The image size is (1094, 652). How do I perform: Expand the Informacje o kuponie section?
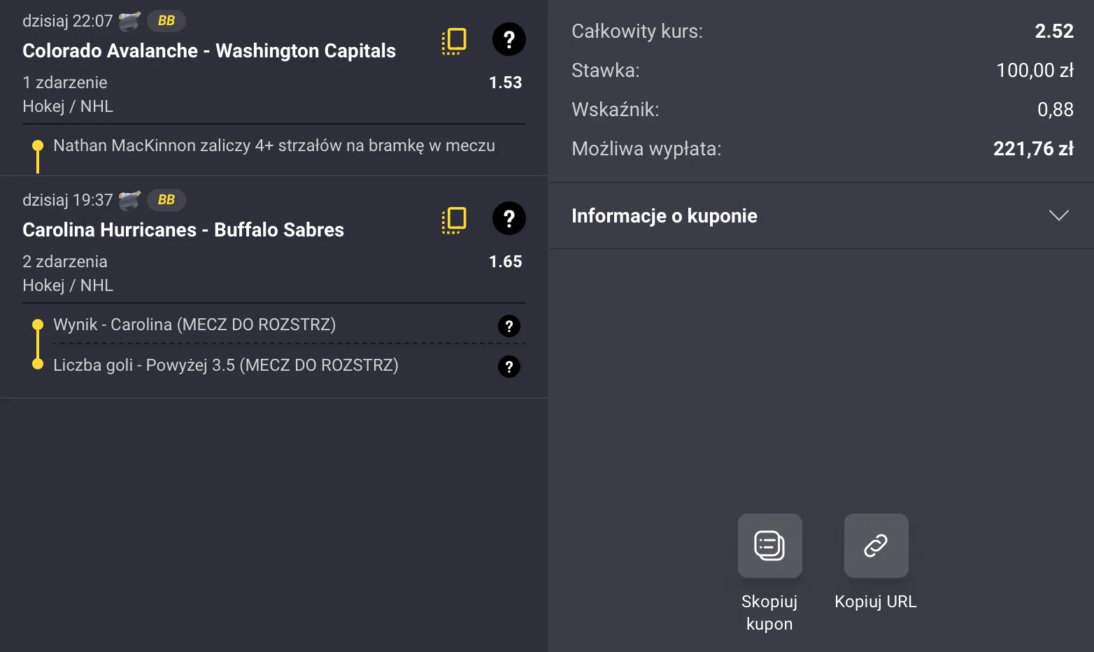[1058, 215]
